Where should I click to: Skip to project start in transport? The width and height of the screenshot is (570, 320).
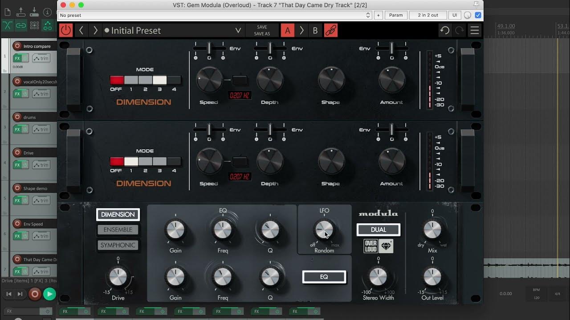pyautogui.click(x=8, y=294)
